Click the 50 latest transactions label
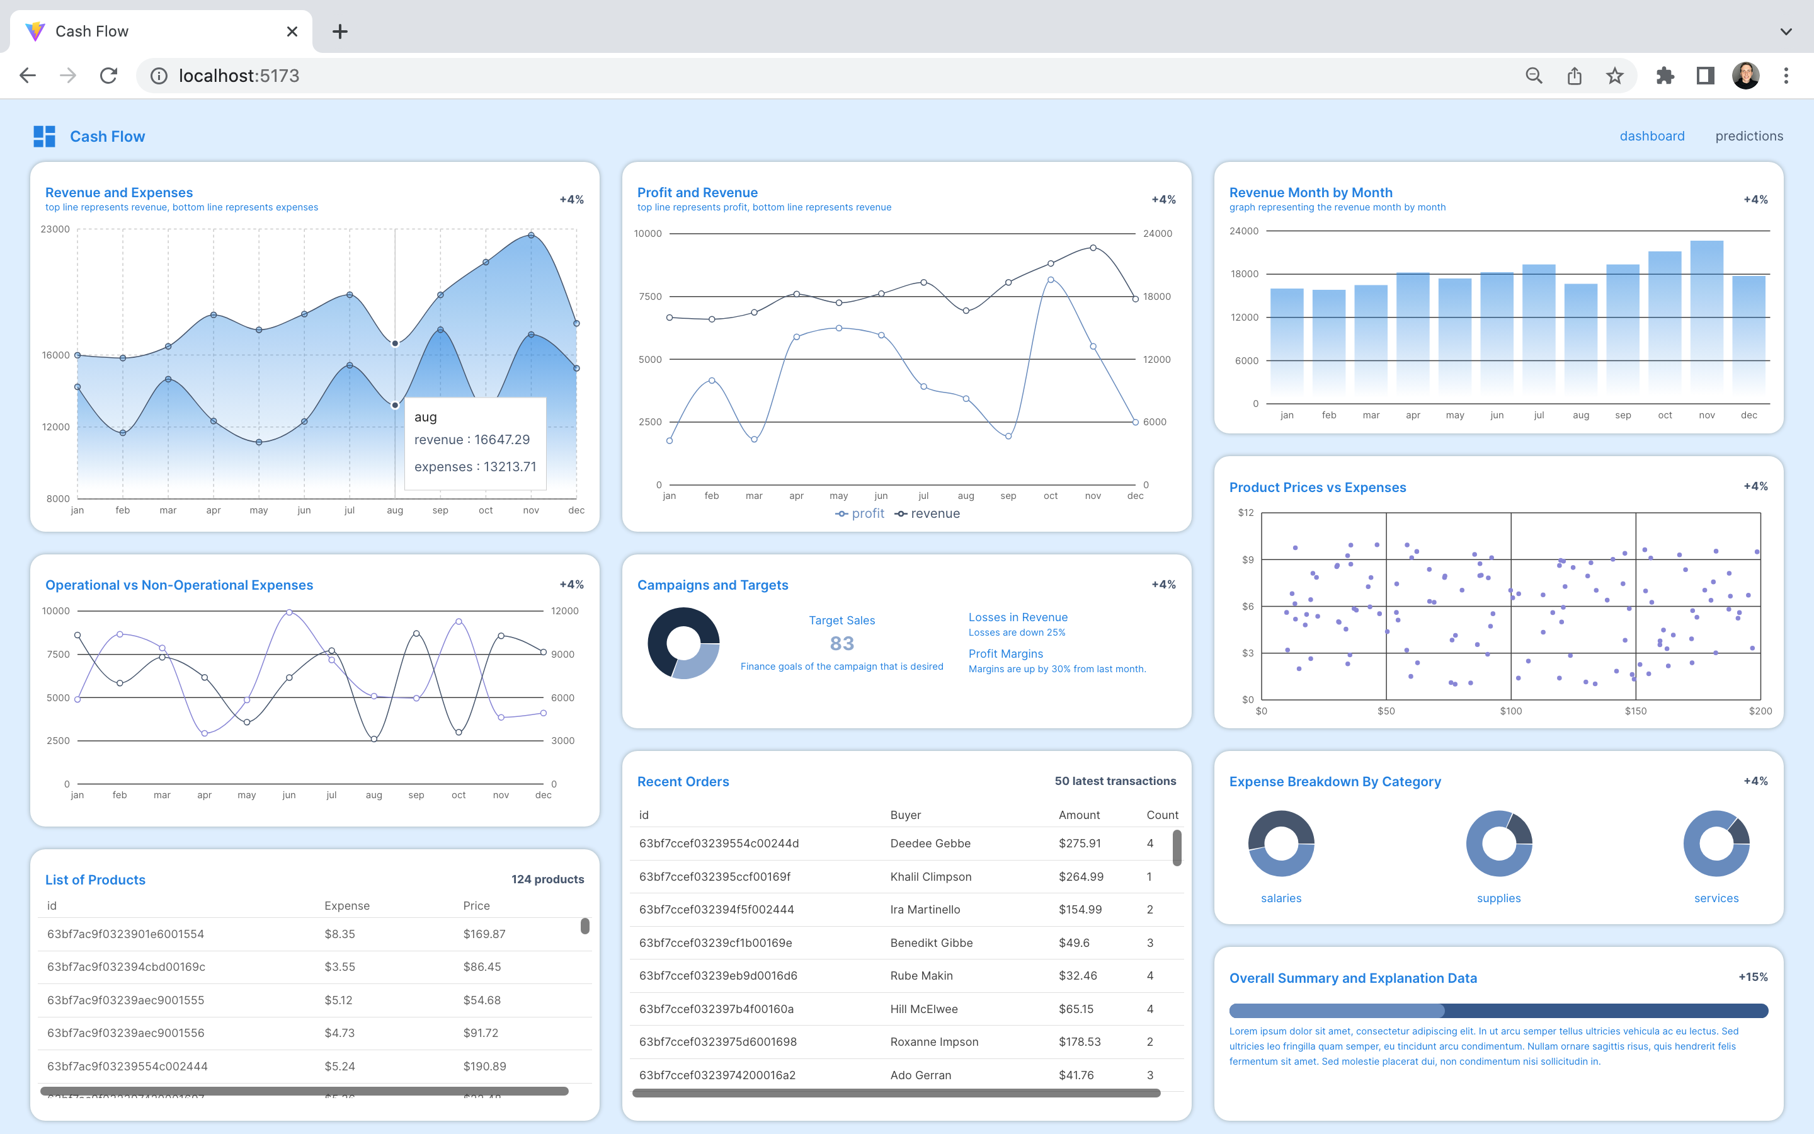The width and height of the screenshot is (1814, 1134). (1115, 781)
